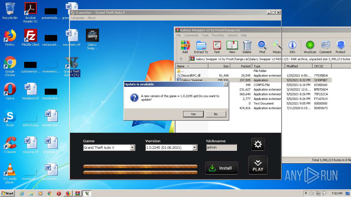Viewport: 351px width, 197px height.
Task: Click the Add icon in WinRAR toolbar
Action: pyautogui.click(x=185, y=47)
